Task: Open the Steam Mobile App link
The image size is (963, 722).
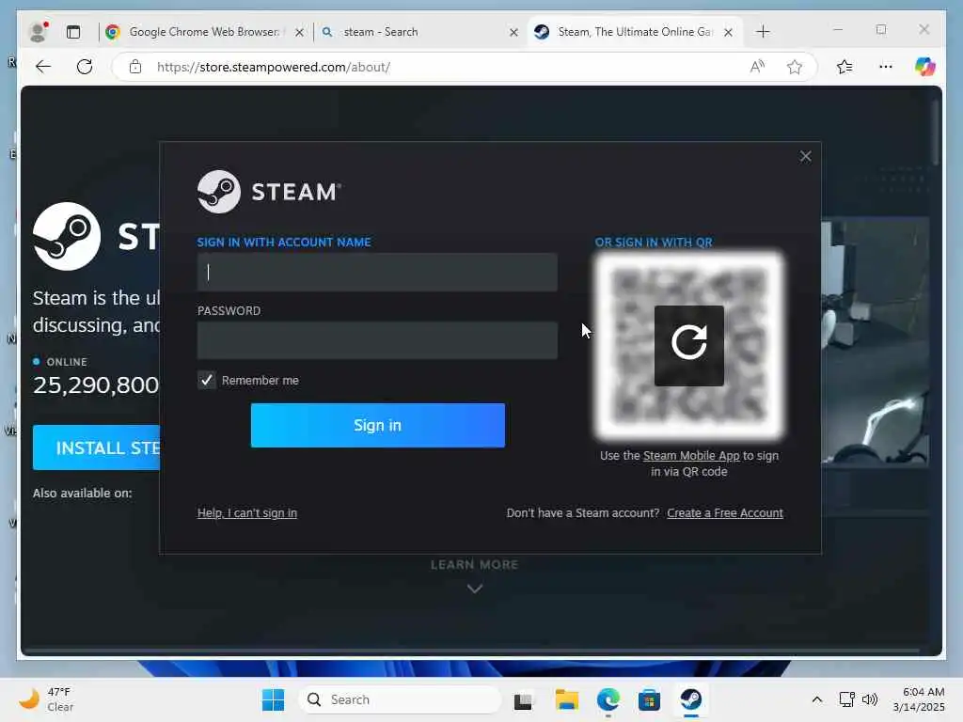Action: pos(691,456)
